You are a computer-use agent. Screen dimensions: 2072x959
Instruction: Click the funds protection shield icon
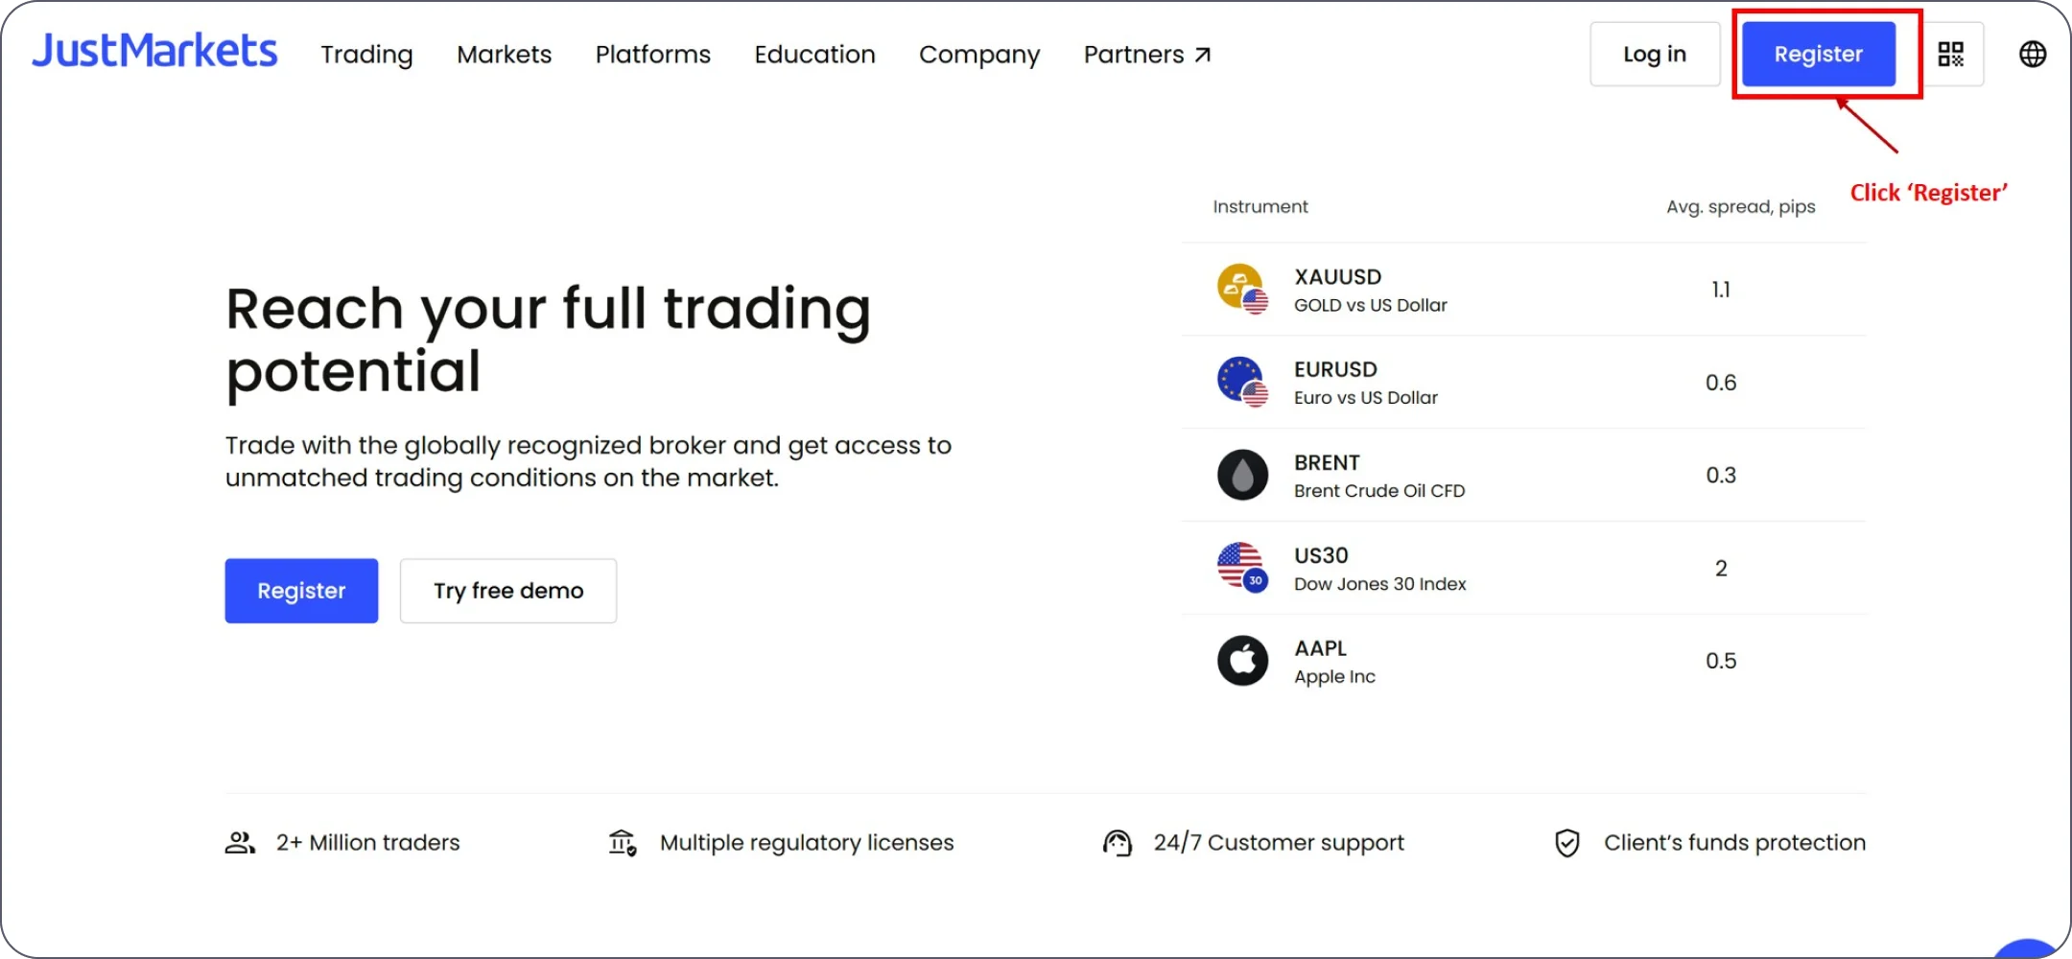(1566, 843)
